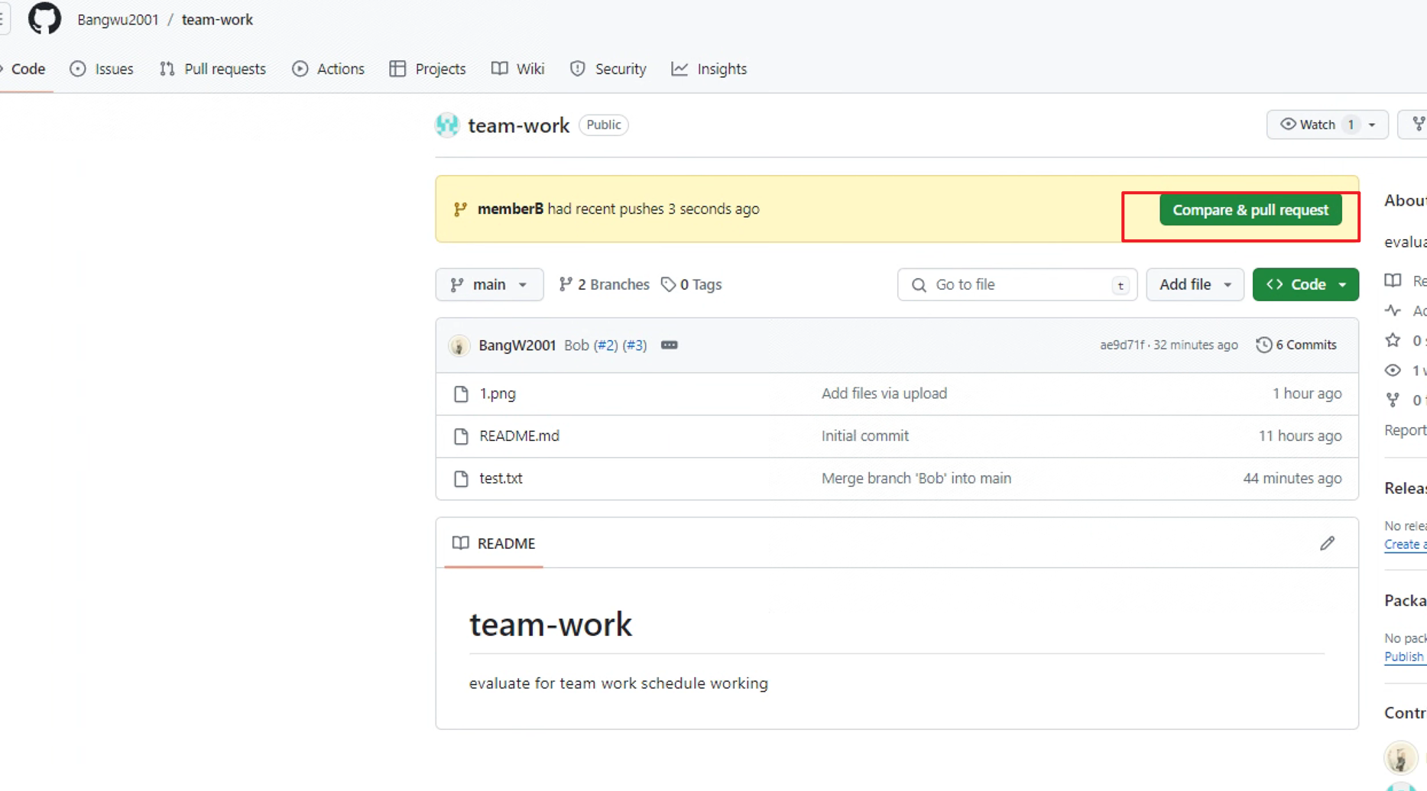Click the team-work repository avatar icon
This screenshot has width=1427, height=791.
click(447, 125)
